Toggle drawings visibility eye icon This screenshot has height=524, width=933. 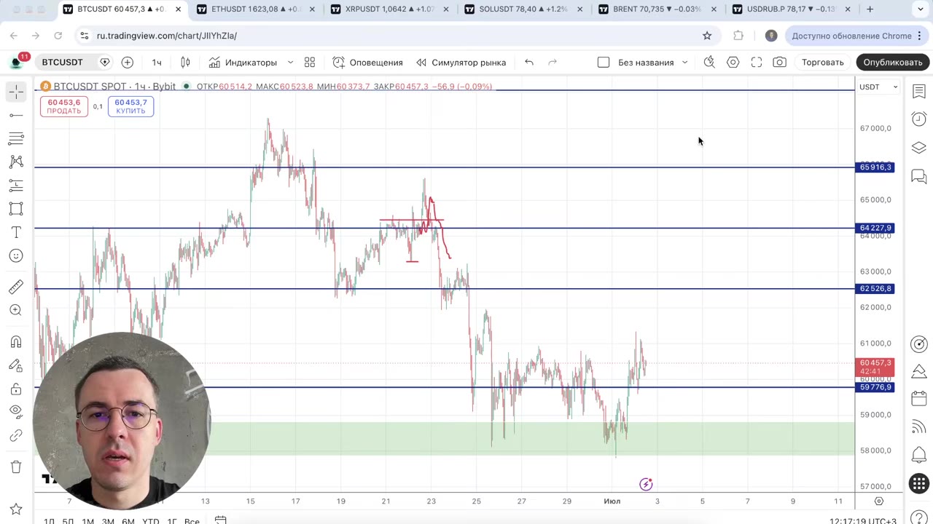point(16,411)
